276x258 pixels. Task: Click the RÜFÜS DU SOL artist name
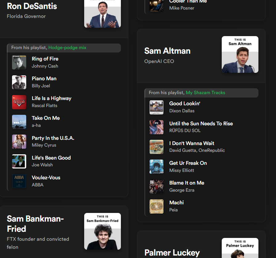(185, 131)
